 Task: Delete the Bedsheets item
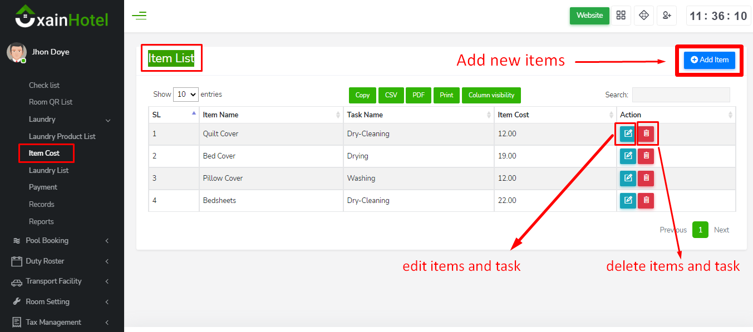tap(646, 201)
